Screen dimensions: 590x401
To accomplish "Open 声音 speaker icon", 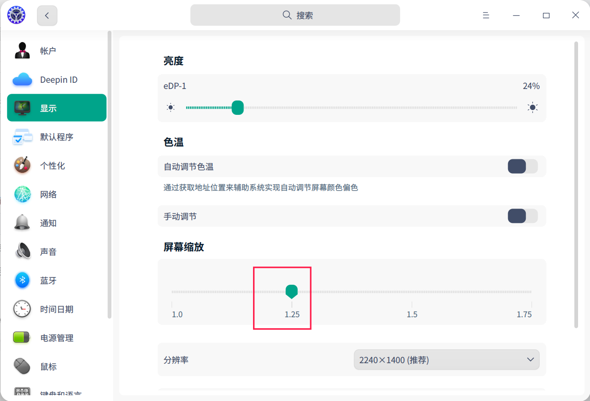I will tap(22, 252).
